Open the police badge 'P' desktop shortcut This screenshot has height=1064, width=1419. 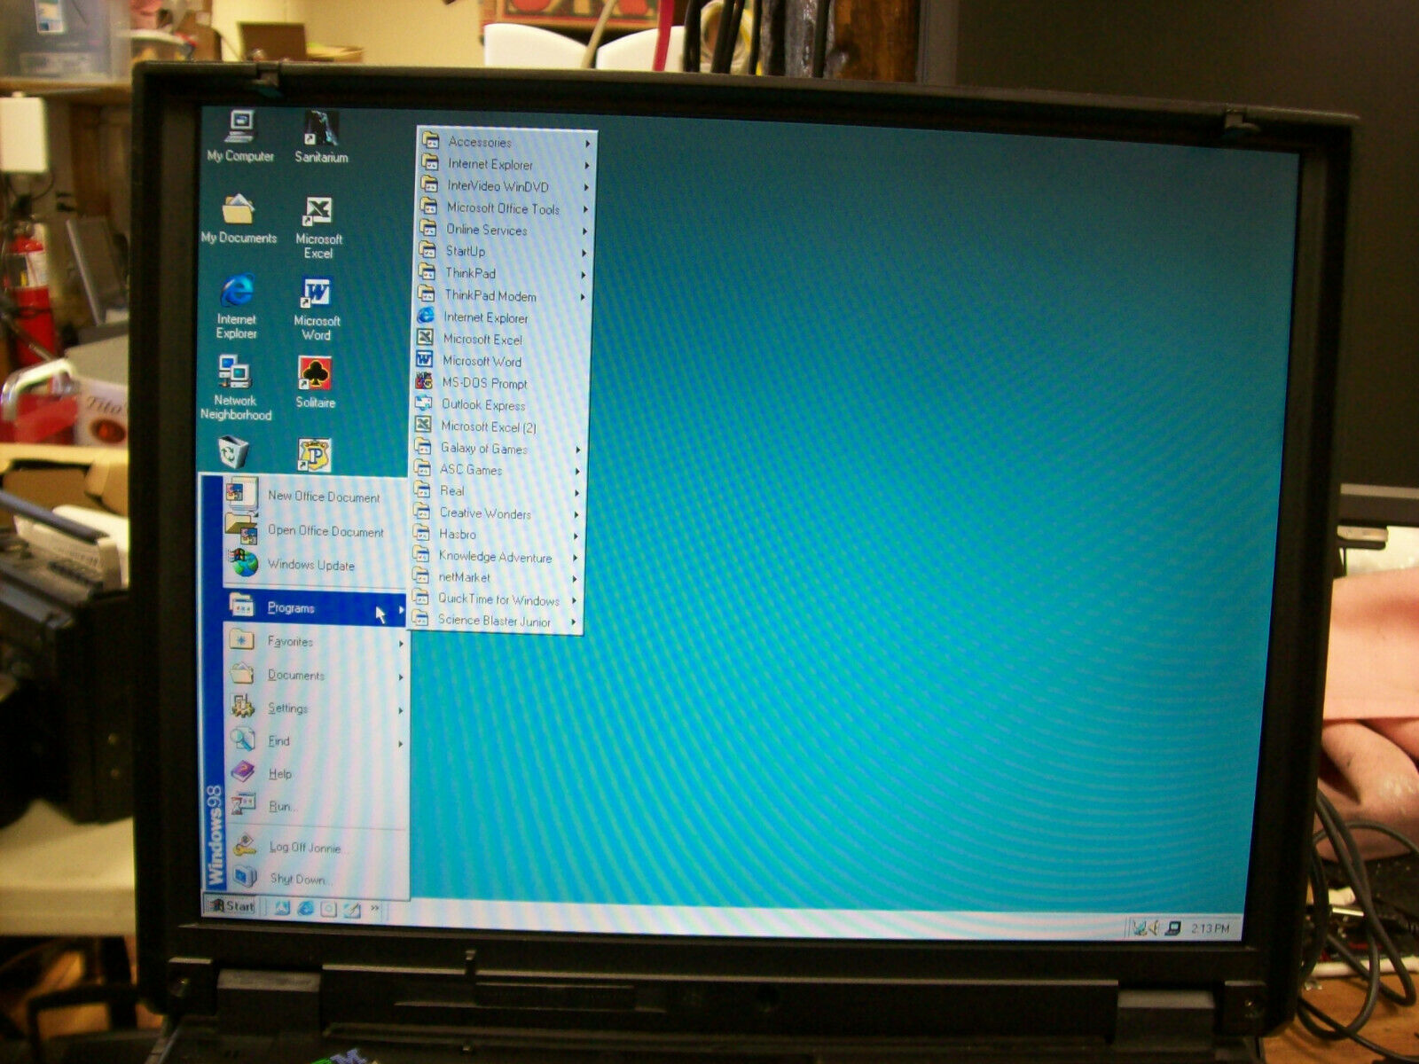[x=314, y=456]
